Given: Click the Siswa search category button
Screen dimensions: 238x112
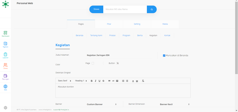Looking at the screenshot, I should pos(96,9).
